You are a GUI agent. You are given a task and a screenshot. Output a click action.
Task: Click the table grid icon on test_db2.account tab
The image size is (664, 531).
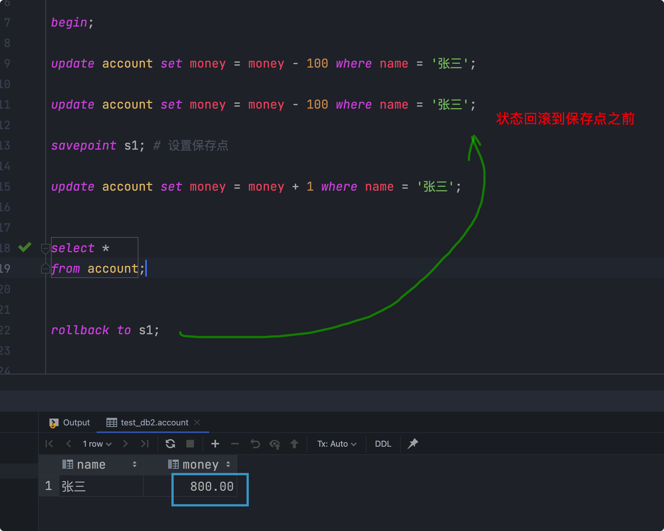tap(111, 422)
